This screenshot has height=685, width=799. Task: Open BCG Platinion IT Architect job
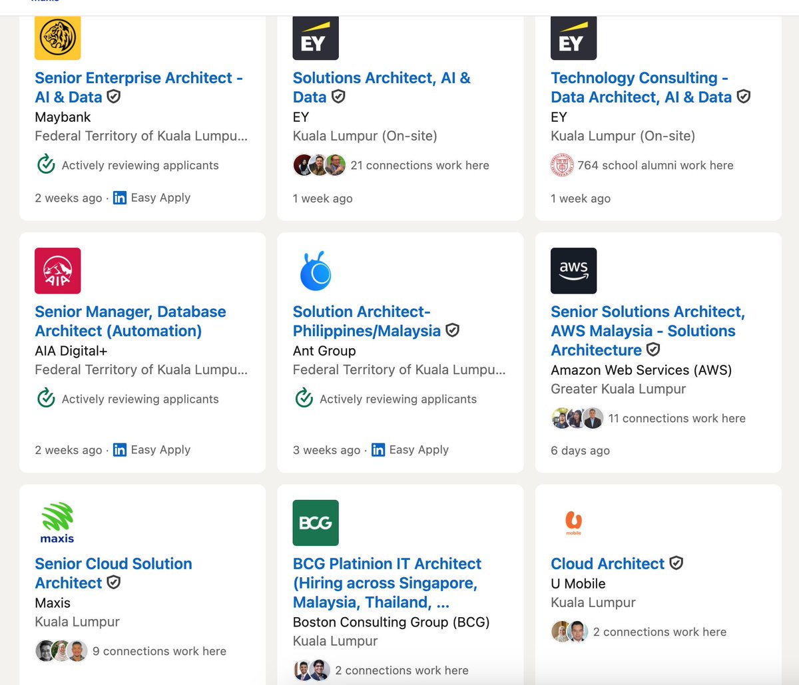click(387, 582)
